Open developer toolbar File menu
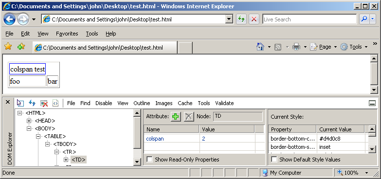 (x=71, y=103)
